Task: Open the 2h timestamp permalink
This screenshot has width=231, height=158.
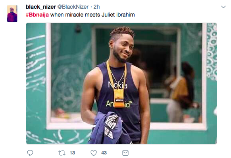Action: click(96, 7)
